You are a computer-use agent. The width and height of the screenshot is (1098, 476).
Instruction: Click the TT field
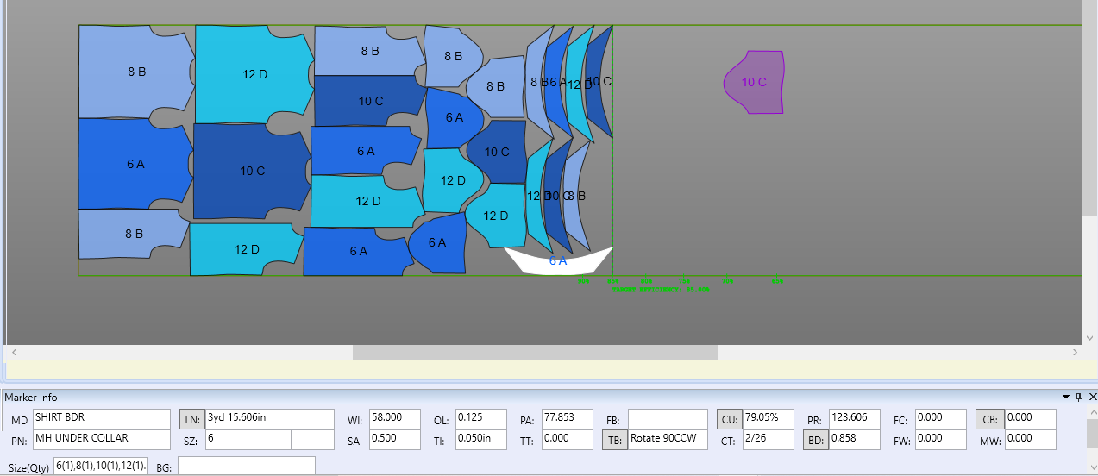point(568,439)
